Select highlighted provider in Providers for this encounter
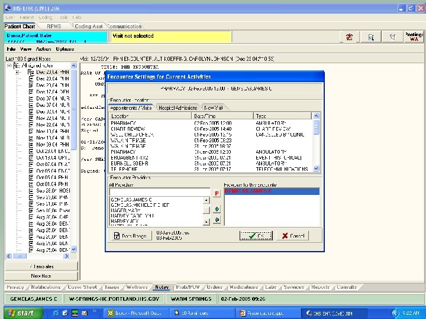The height and width of the screenshot is (319, 426). (272, 191)
